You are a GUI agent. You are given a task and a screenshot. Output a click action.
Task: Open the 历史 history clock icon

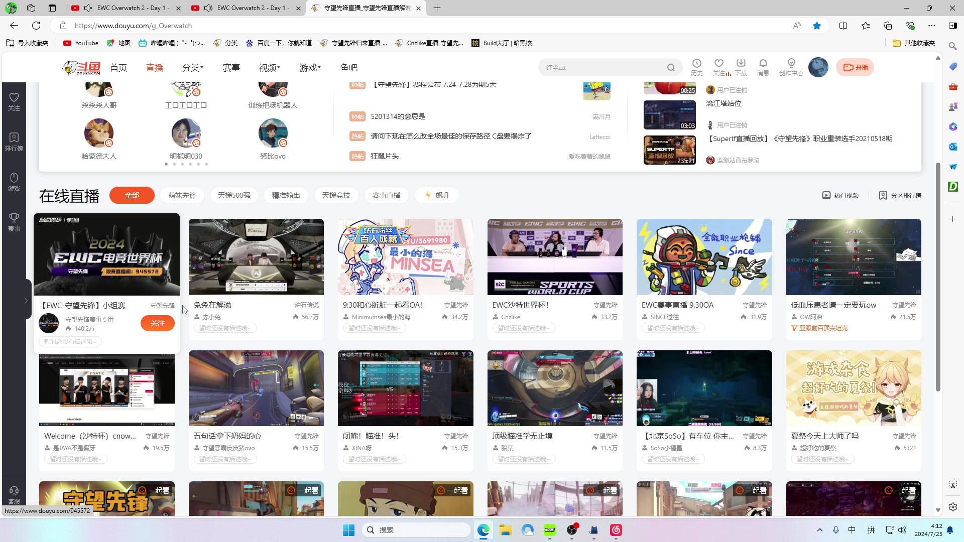click(x=696, y=67)
